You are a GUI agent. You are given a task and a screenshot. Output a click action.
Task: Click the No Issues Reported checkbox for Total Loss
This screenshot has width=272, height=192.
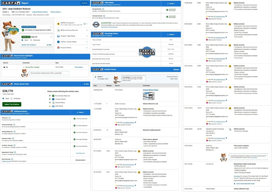[74, 119]
